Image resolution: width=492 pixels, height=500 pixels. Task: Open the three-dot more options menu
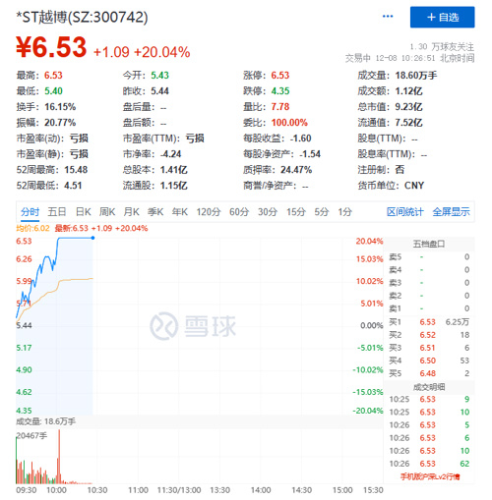pyautogui.click(x=388, y=17)
